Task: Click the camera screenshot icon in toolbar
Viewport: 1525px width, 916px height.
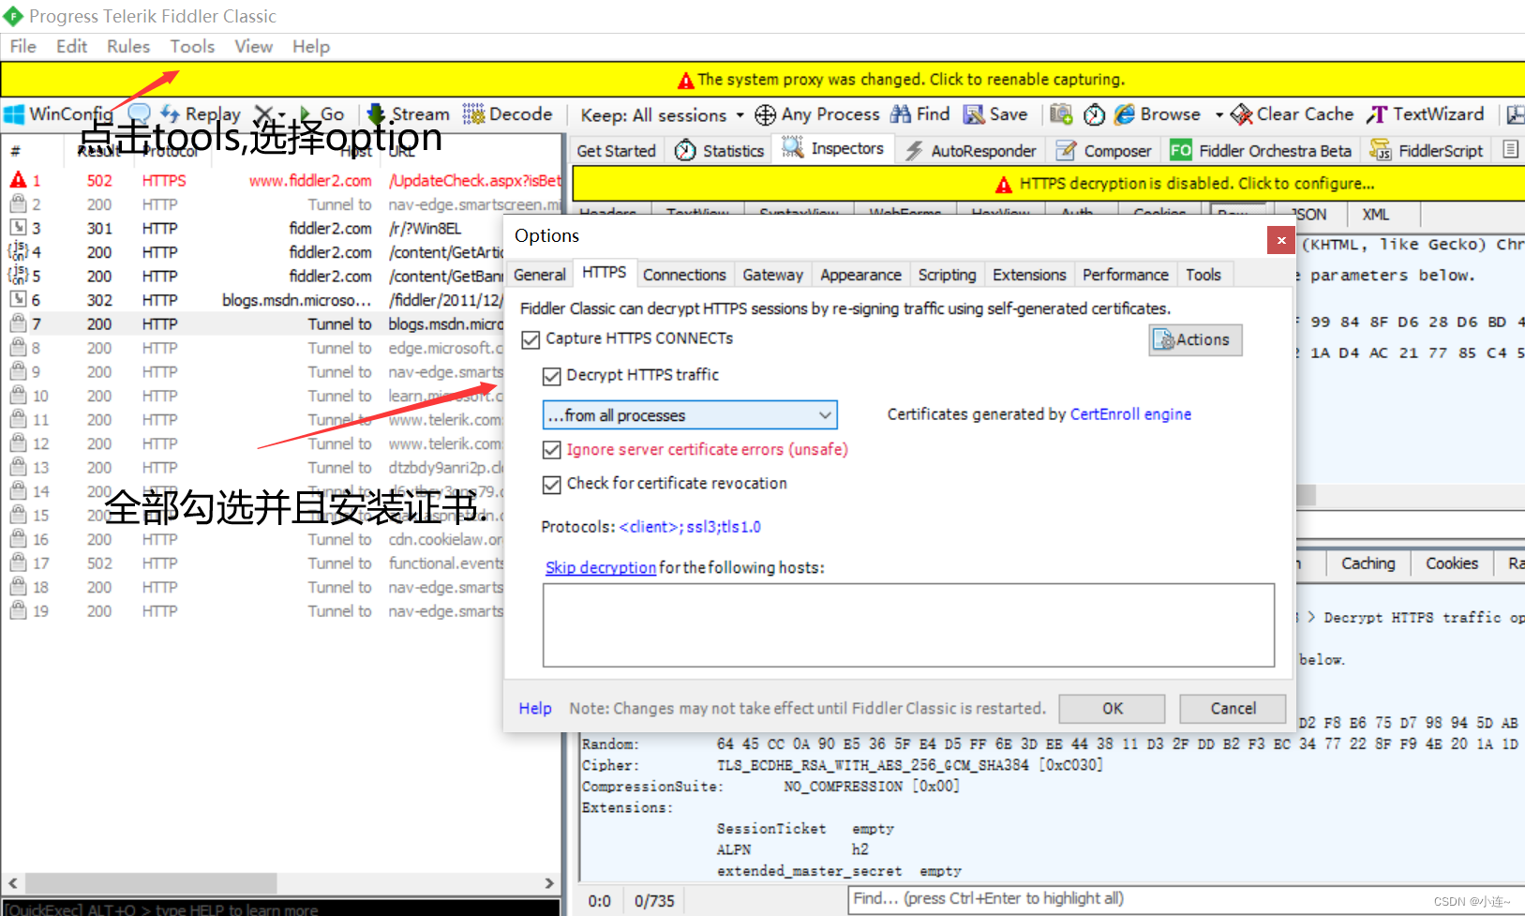Action: pyautogui.click(x=1061, y=114)
